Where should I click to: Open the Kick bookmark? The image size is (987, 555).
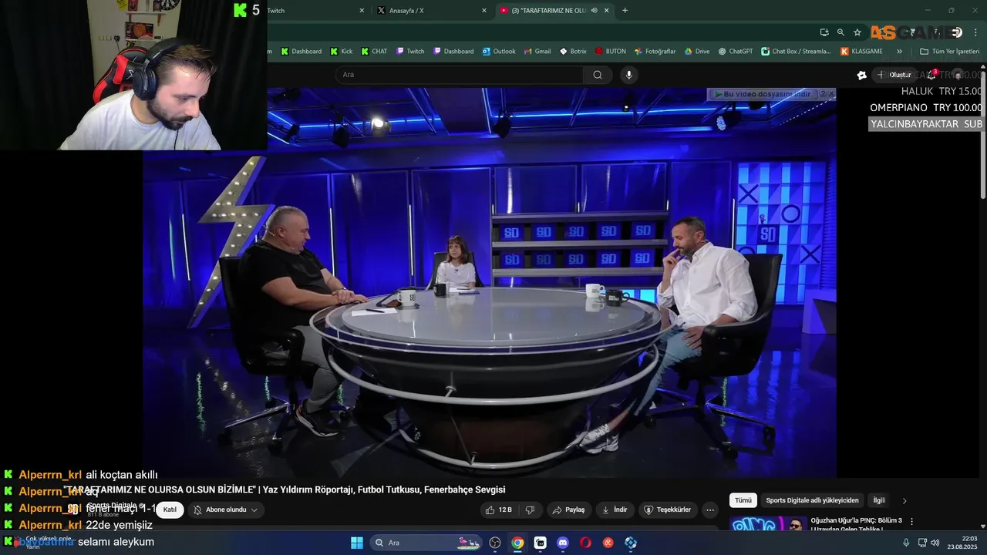point(342,52)
